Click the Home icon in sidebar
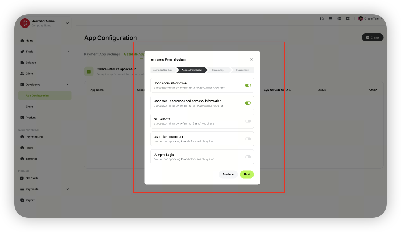 point(22,41)
